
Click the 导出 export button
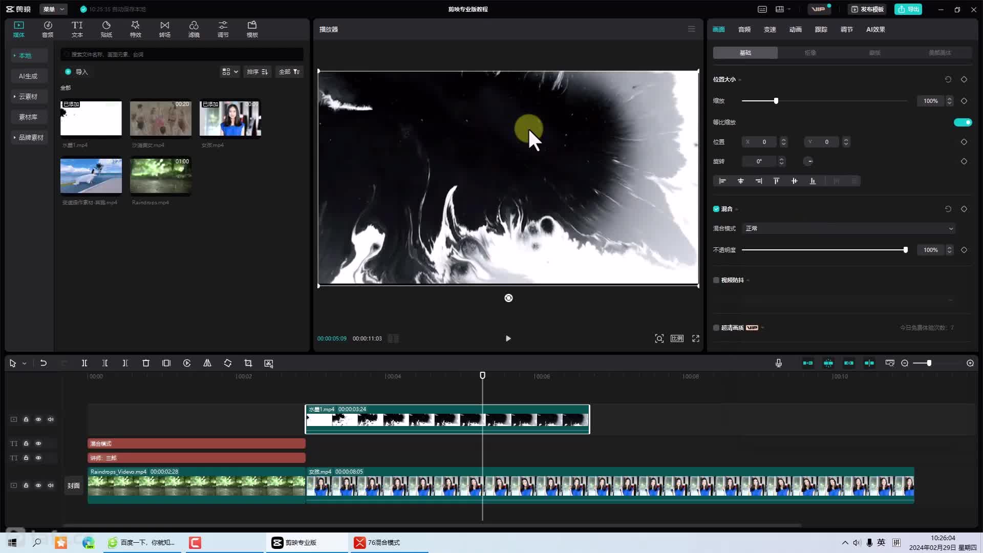pyautogui.click(x=908, y=9)
